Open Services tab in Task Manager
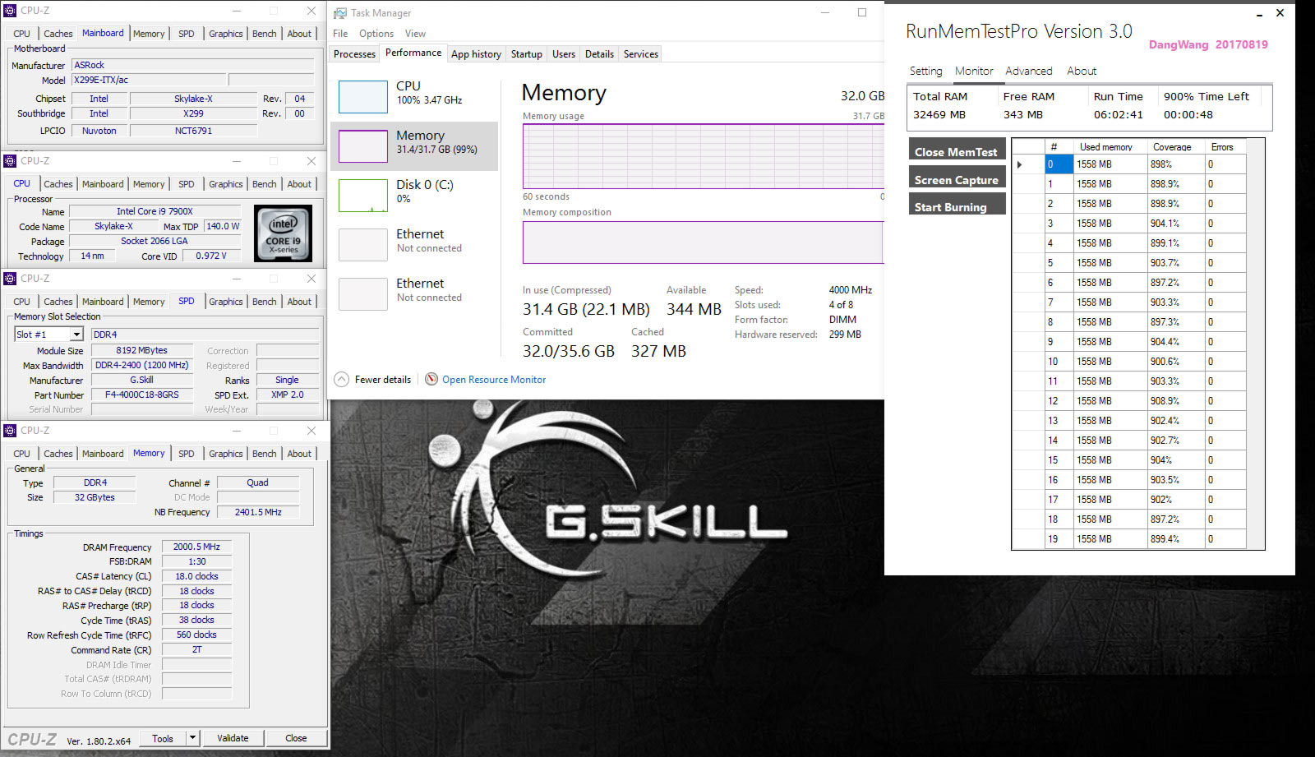The width and height of the screenshot is (1315, 757). click(641, 54)
